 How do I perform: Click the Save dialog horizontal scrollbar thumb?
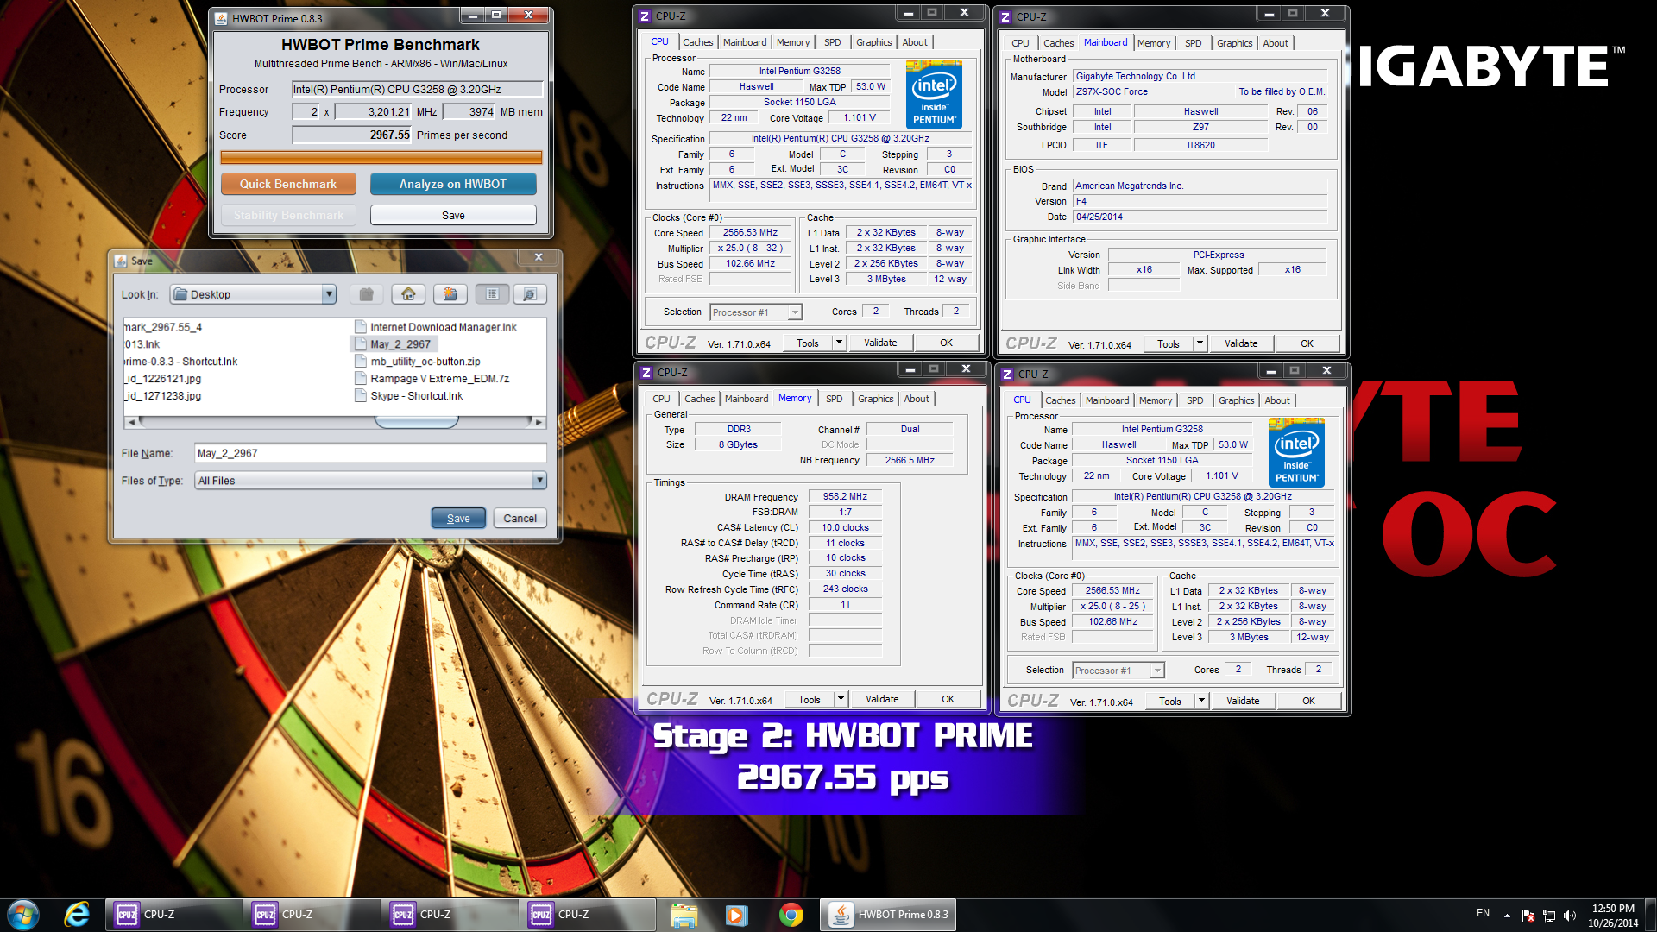(x=415, y=422)
